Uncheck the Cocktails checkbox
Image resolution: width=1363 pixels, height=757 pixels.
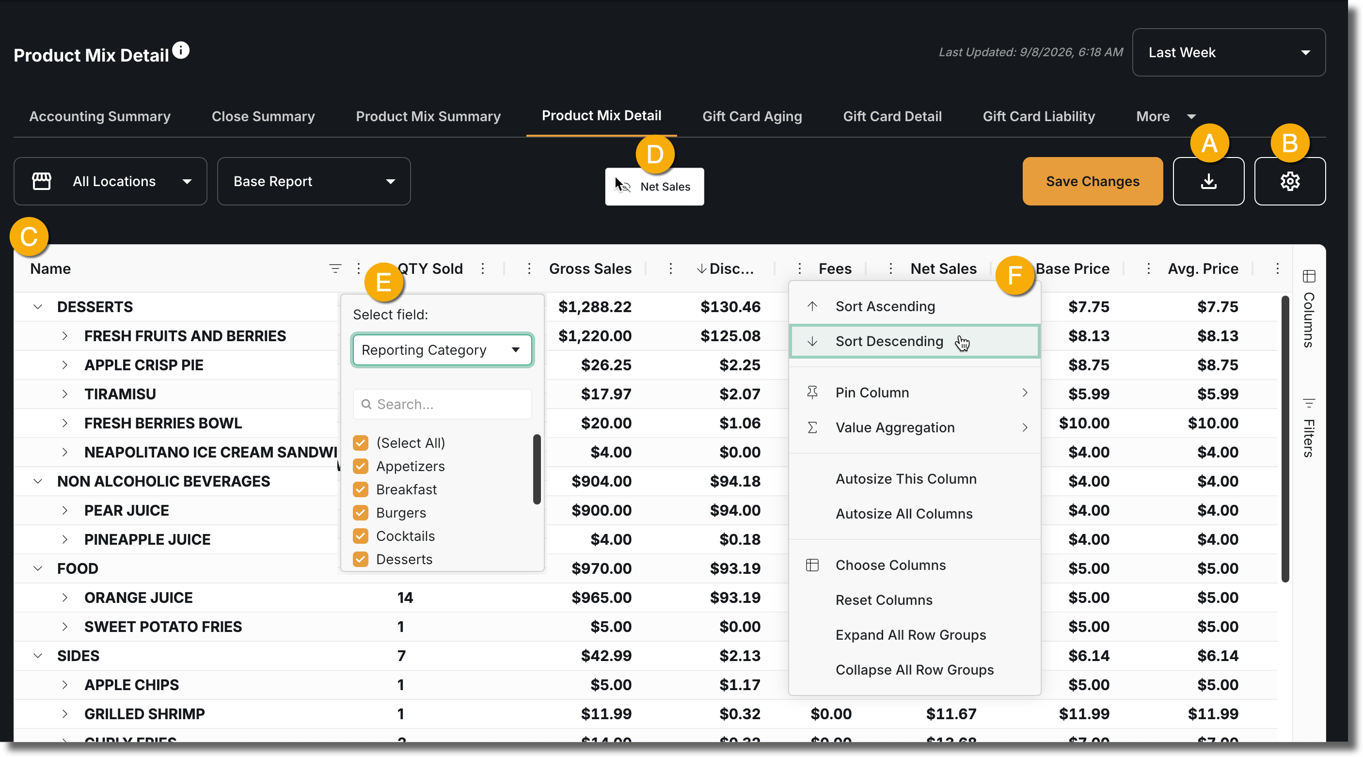(361, 536)
